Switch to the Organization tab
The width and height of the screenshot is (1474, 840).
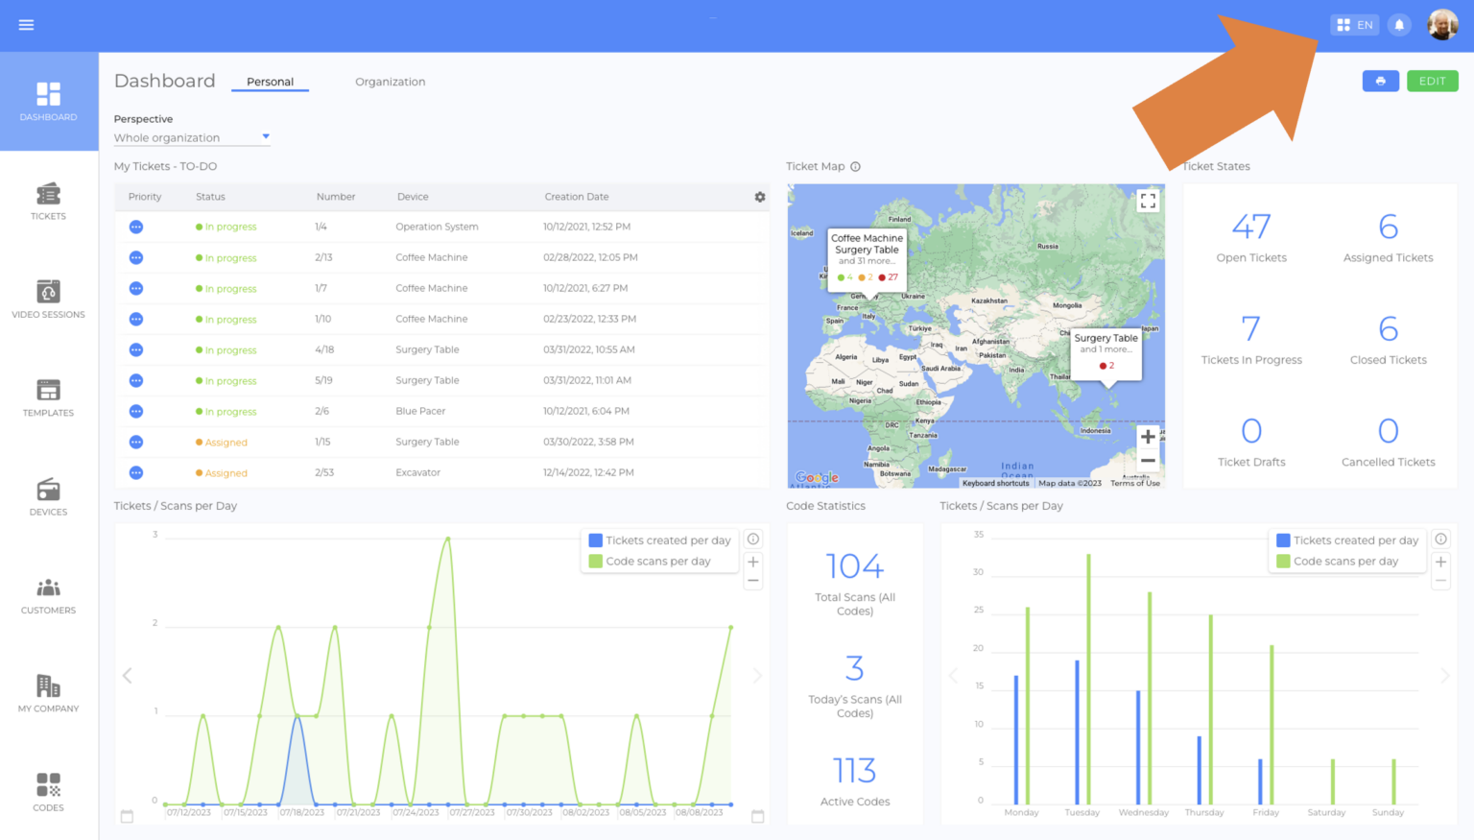point(390,82)
